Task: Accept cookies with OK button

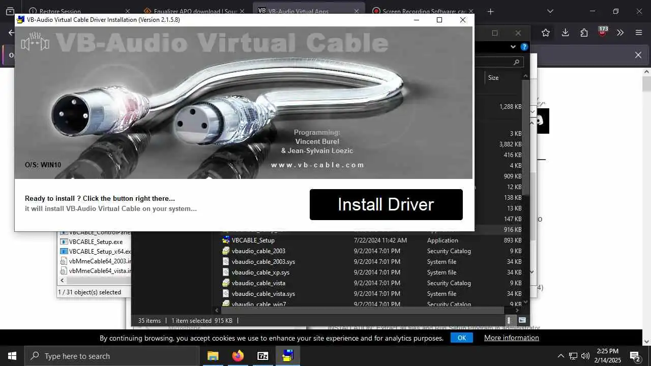Action: pos(462,338)
